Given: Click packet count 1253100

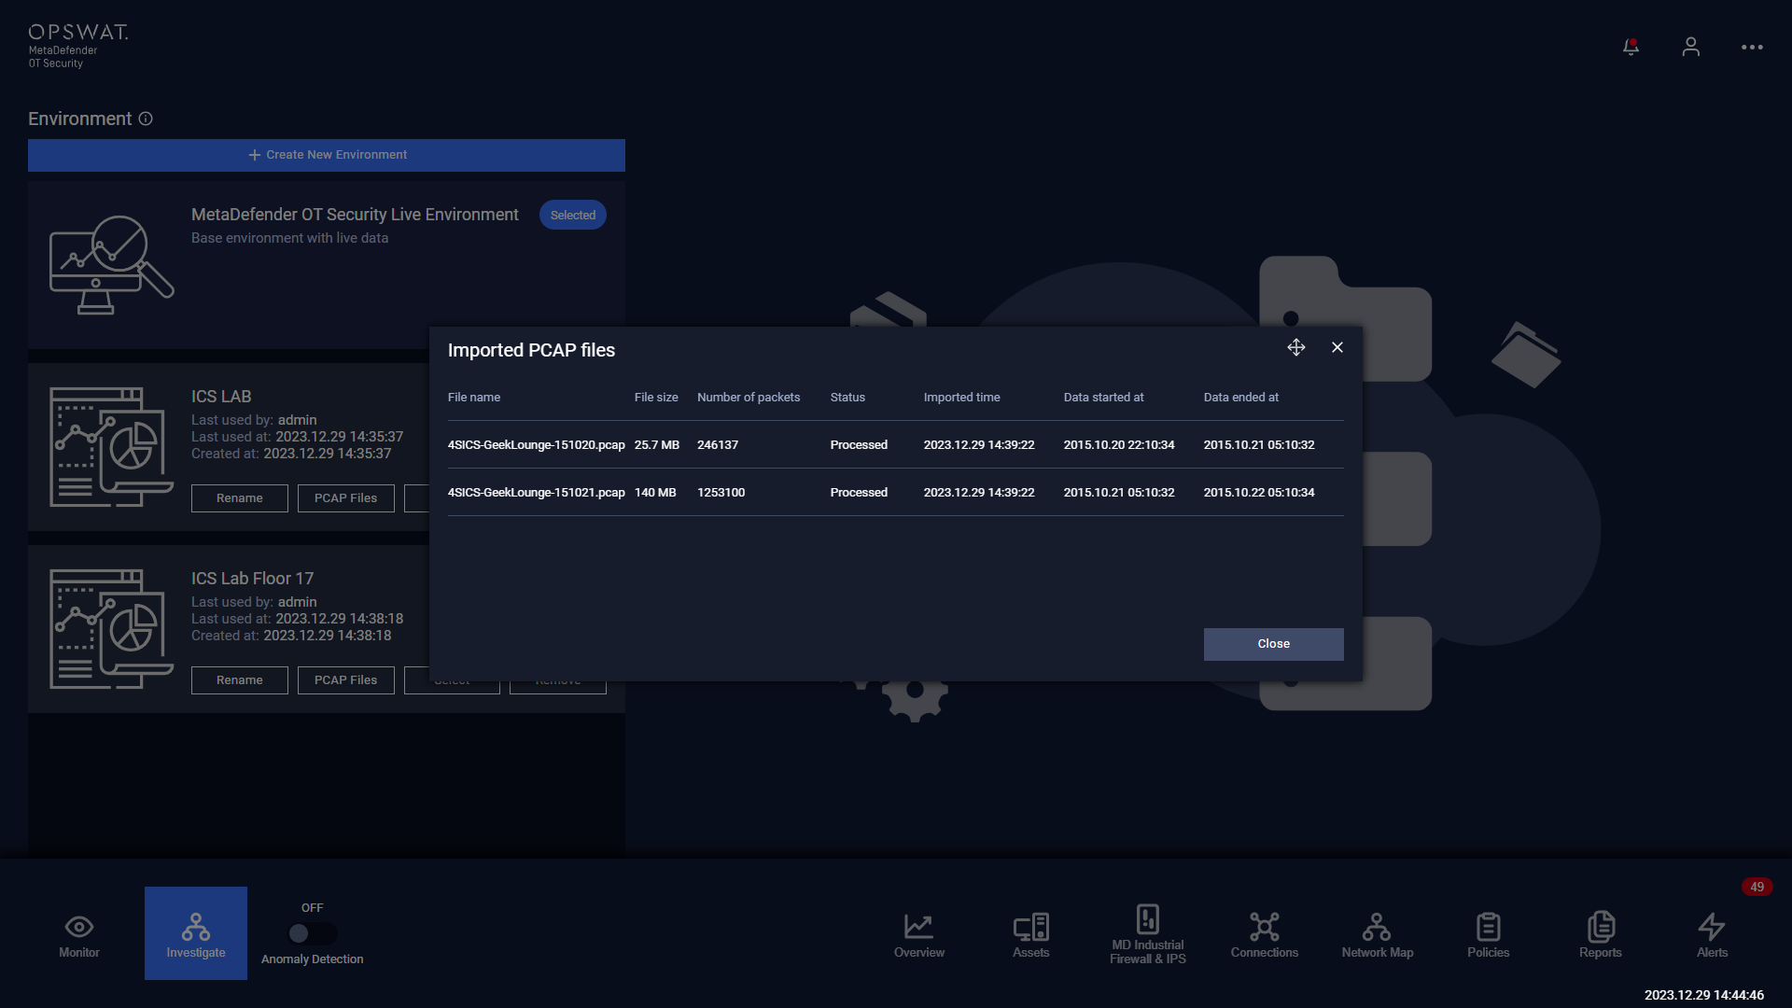Looking at the screenshot, I should point(721,493).
